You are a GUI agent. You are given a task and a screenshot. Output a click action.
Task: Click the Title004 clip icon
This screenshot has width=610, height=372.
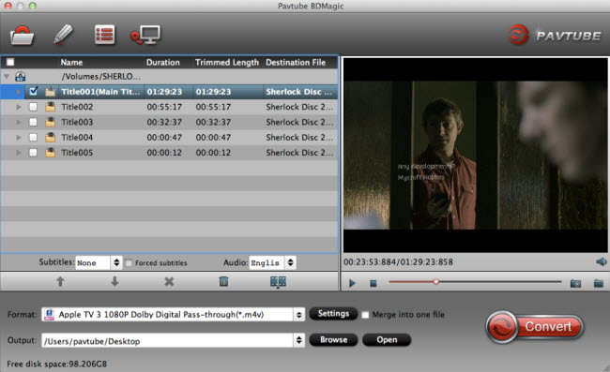pos(50,138)
